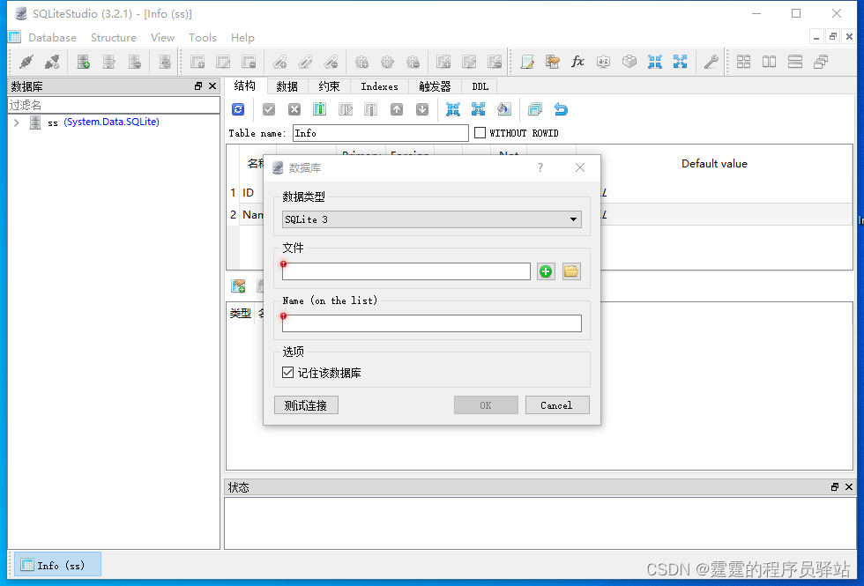Viewport: 864px width, 586px height.
Task: Open the Database menu
Action: [52, 37]
